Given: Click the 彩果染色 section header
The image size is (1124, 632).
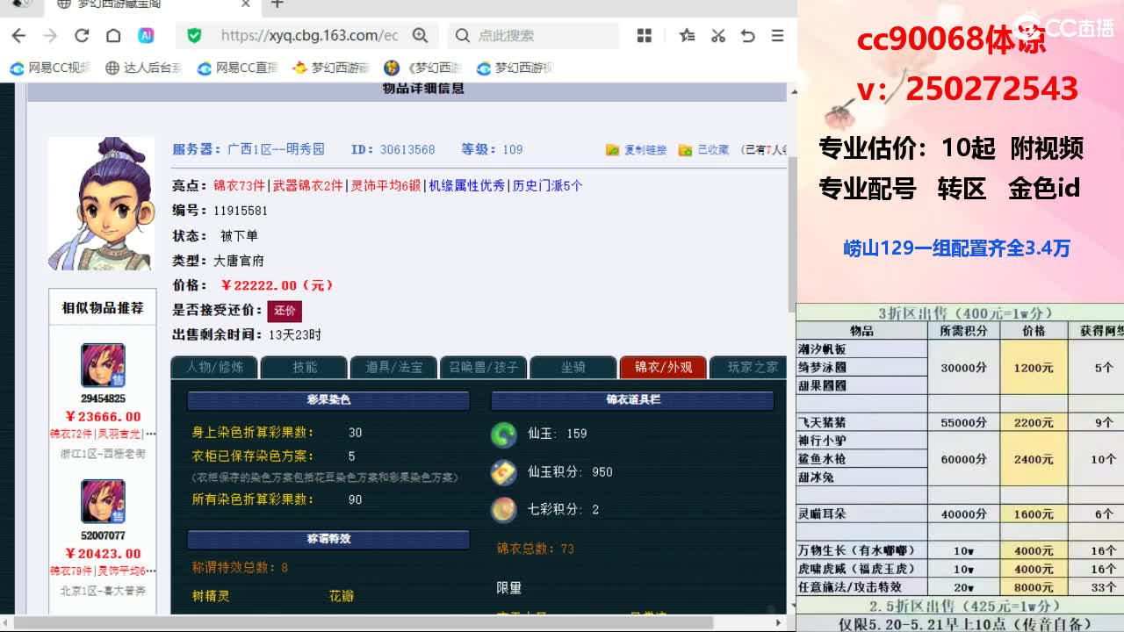Looking at the screenshot, I should click(328, 400).
